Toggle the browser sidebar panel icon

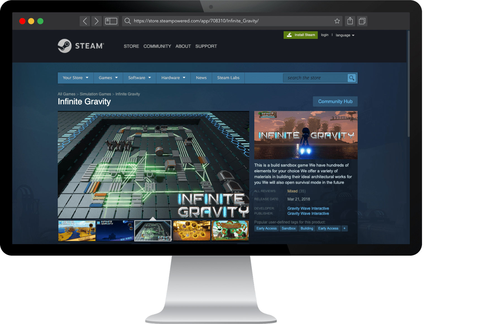click(x=111, y=21)
